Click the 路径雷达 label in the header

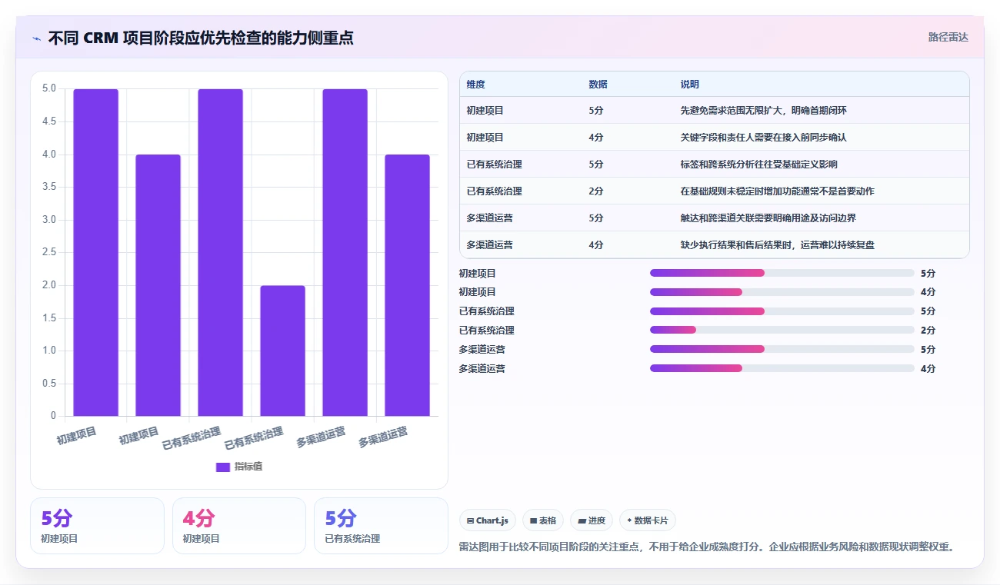click(x=948, y=37)
